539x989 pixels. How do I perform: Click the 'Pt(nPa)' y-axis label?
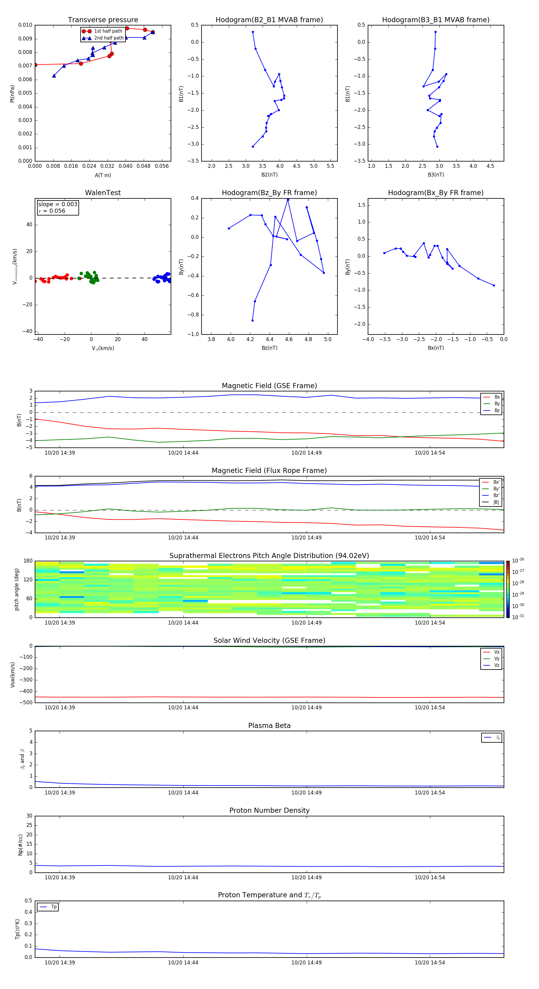[12, 94]
